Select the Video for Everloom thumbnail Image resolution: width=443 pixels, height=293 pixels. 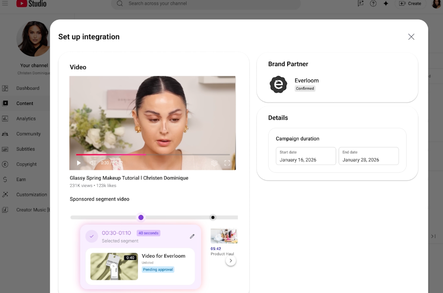point(114,267)
